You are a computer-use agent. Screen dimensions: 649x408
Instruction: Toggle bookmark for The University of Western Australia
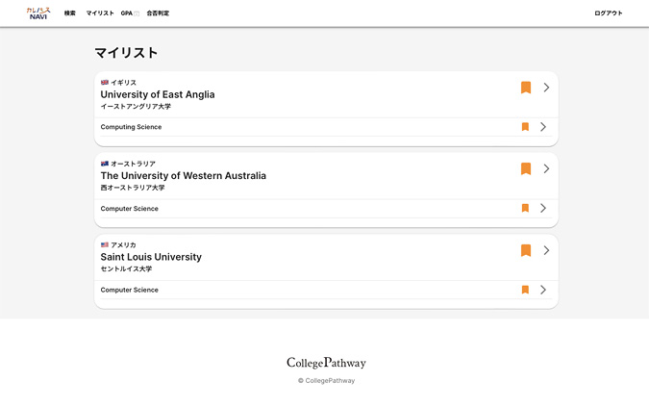526,168
